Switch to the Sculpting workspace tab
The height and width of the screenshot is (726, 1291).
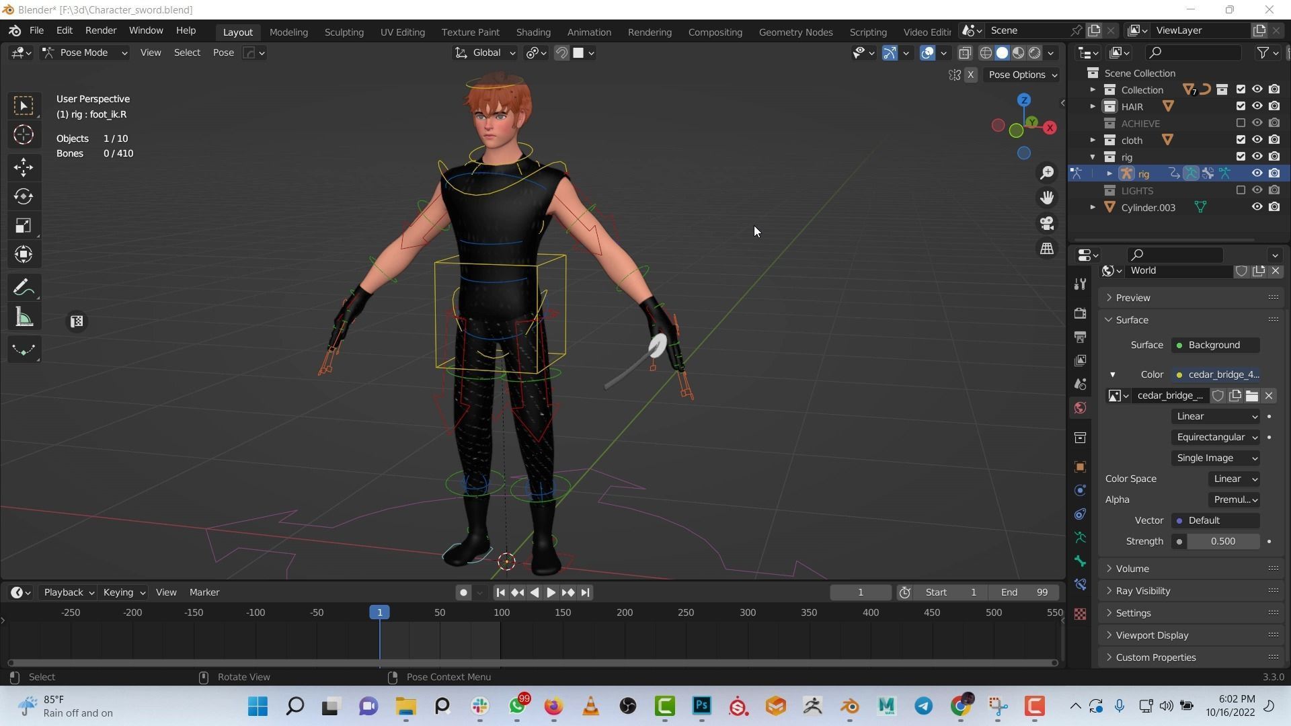(x=344, y=32)
